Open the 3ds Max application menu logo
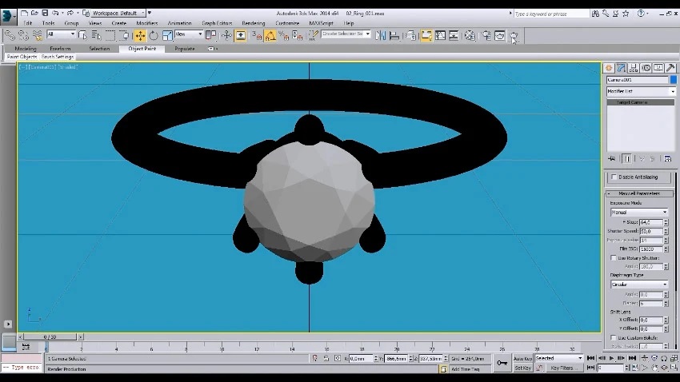Image resolution: width=680 pixels, height=382 pixels. (x=10, y=16)
